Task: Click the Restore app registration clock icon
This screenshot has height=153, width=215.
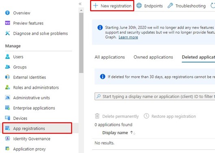Action: pos(146,116)
